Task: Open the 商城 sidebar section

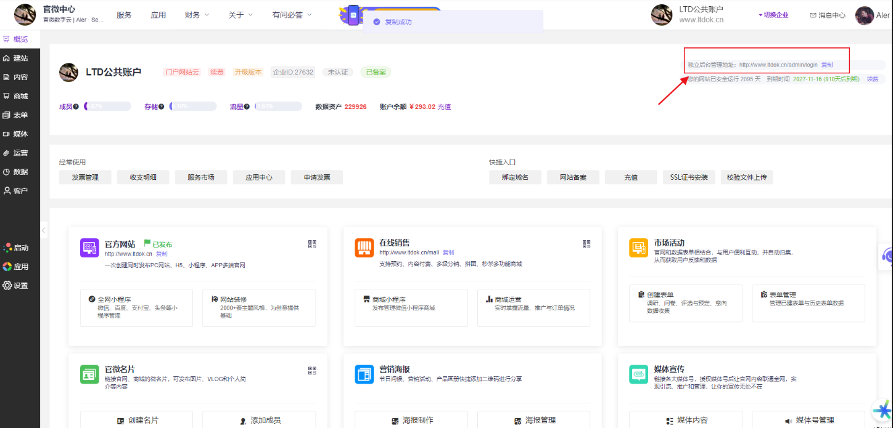Action: coord(16,96)
